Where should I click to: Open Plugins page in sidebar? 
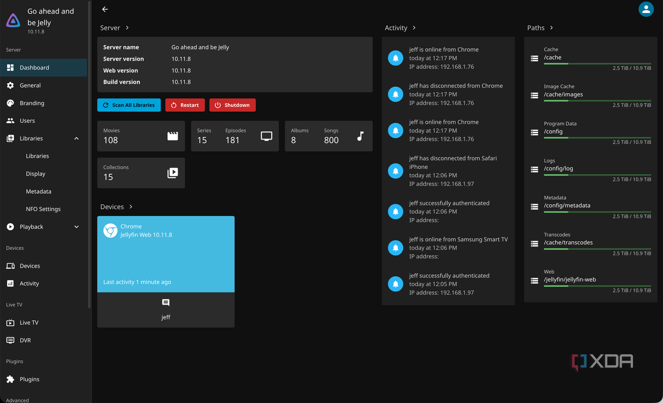pyautogui.click(x=43, y=379)
